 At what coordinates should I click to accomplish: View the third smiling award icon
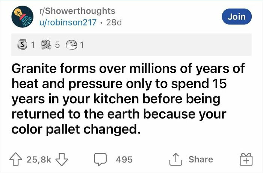click(72, 45)
